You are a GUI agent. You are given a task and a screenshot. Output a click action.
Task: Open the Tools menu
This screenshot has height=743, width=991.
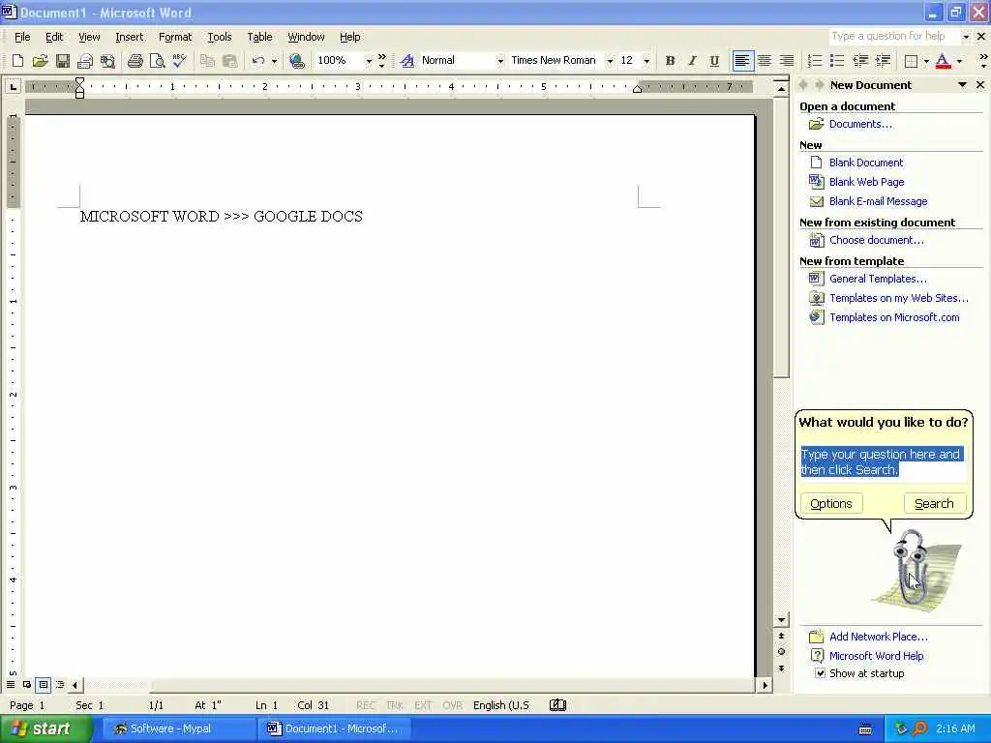click(x=220, y=37)
